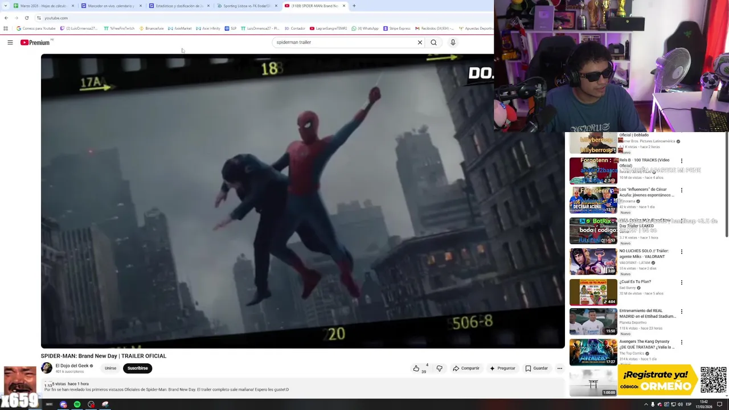Subscribe to El Dojo del Geek with Suscribirse
729x410 pixels.
coord(137,368)
